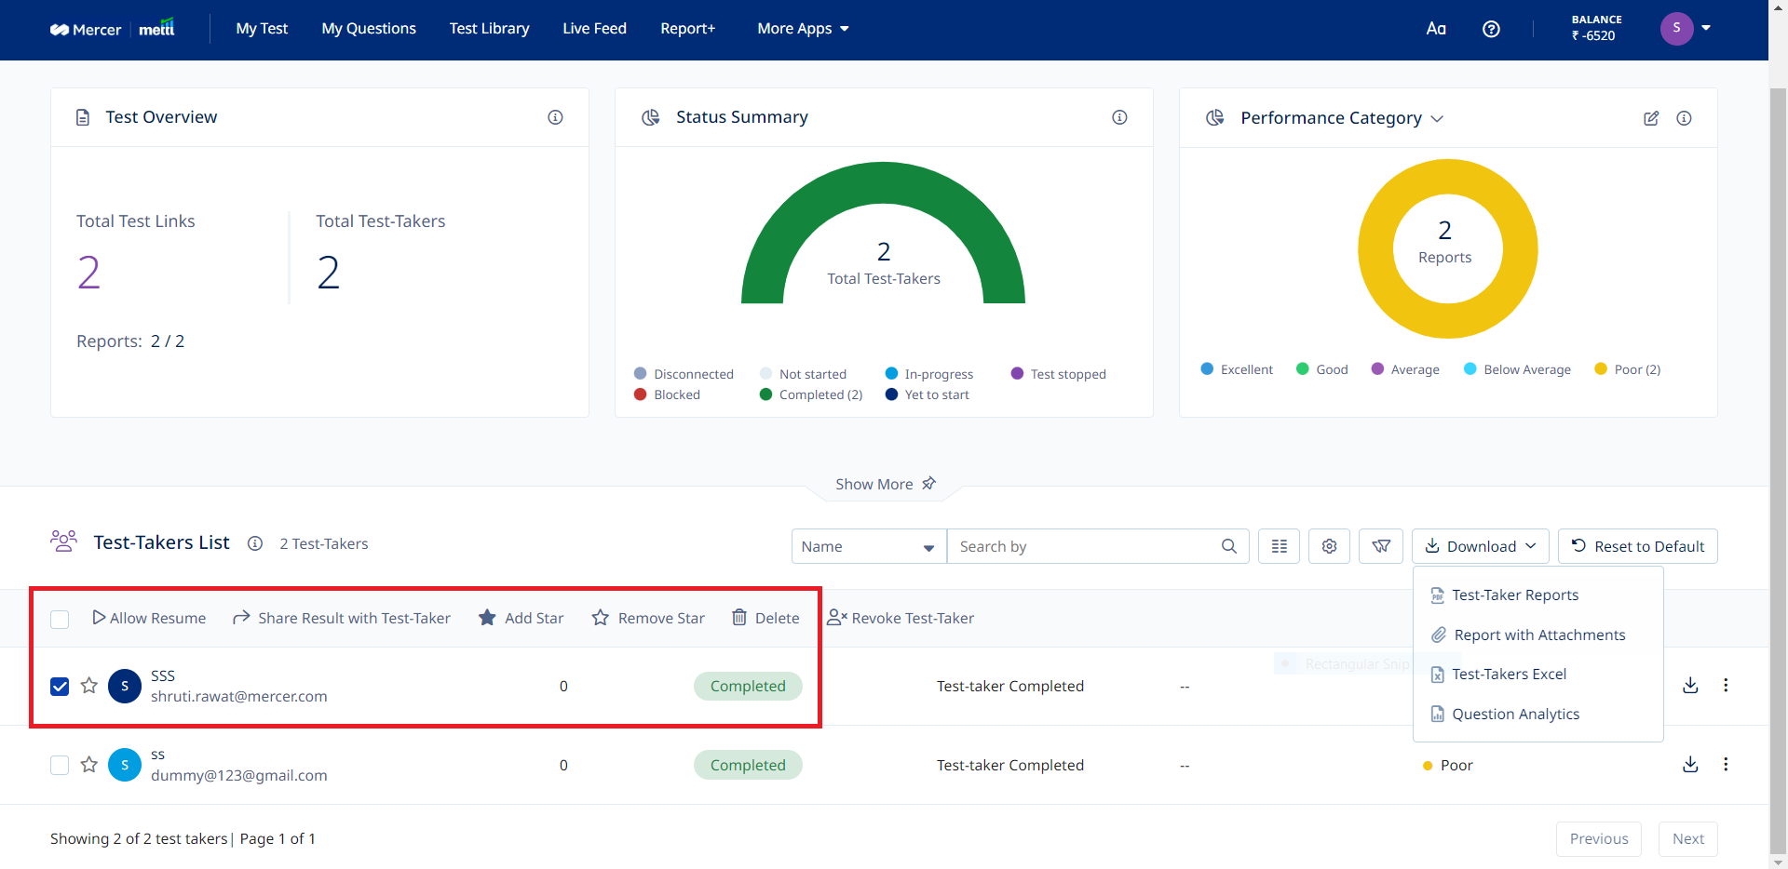Image resolution: width=1788 pixels, height=869 pixels.
Task: Click Remove Star action
Action: (648, 618)
